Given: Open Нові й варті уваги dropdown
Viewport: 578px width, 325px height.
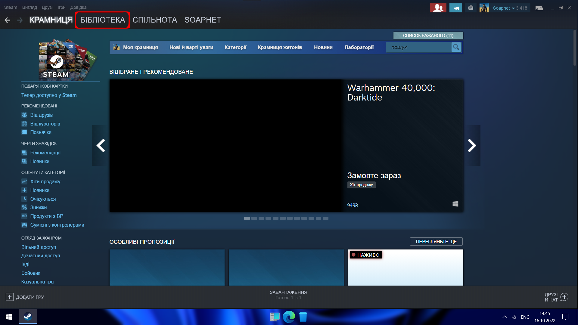Looking at the screenshot, I should pos(191,47).
